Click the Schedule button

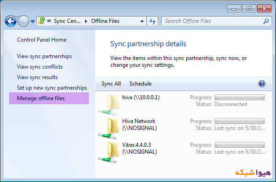(x=141, y=84)
